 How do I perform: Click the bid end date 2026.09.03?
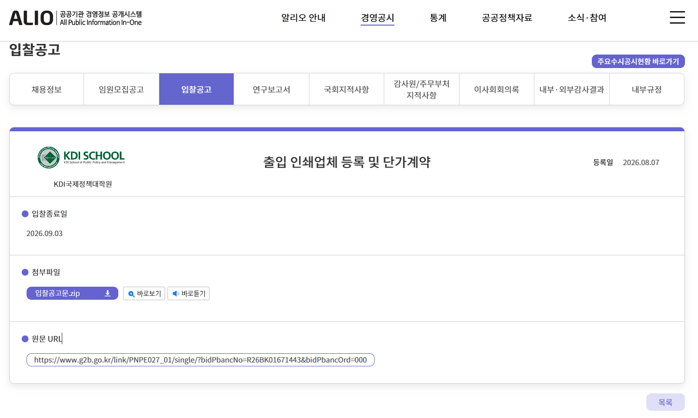click(x=44, y=234)
